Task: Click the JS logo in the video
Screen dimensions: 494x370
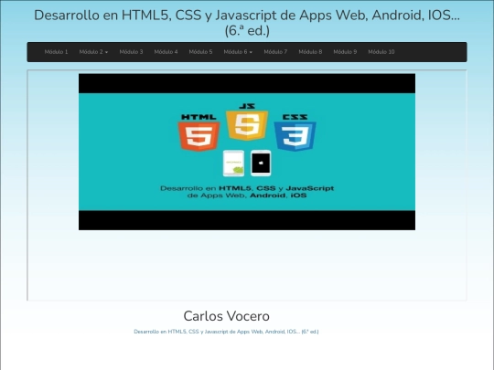Action: tap(247, 122)
